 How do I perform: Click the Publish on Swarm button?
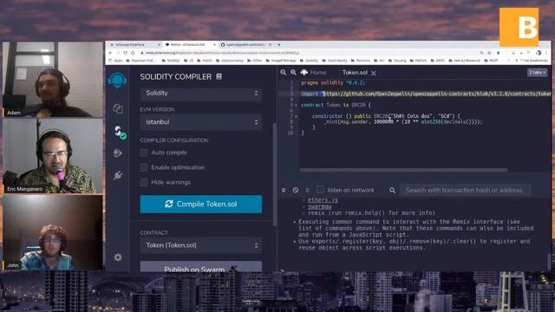[201, 267]
